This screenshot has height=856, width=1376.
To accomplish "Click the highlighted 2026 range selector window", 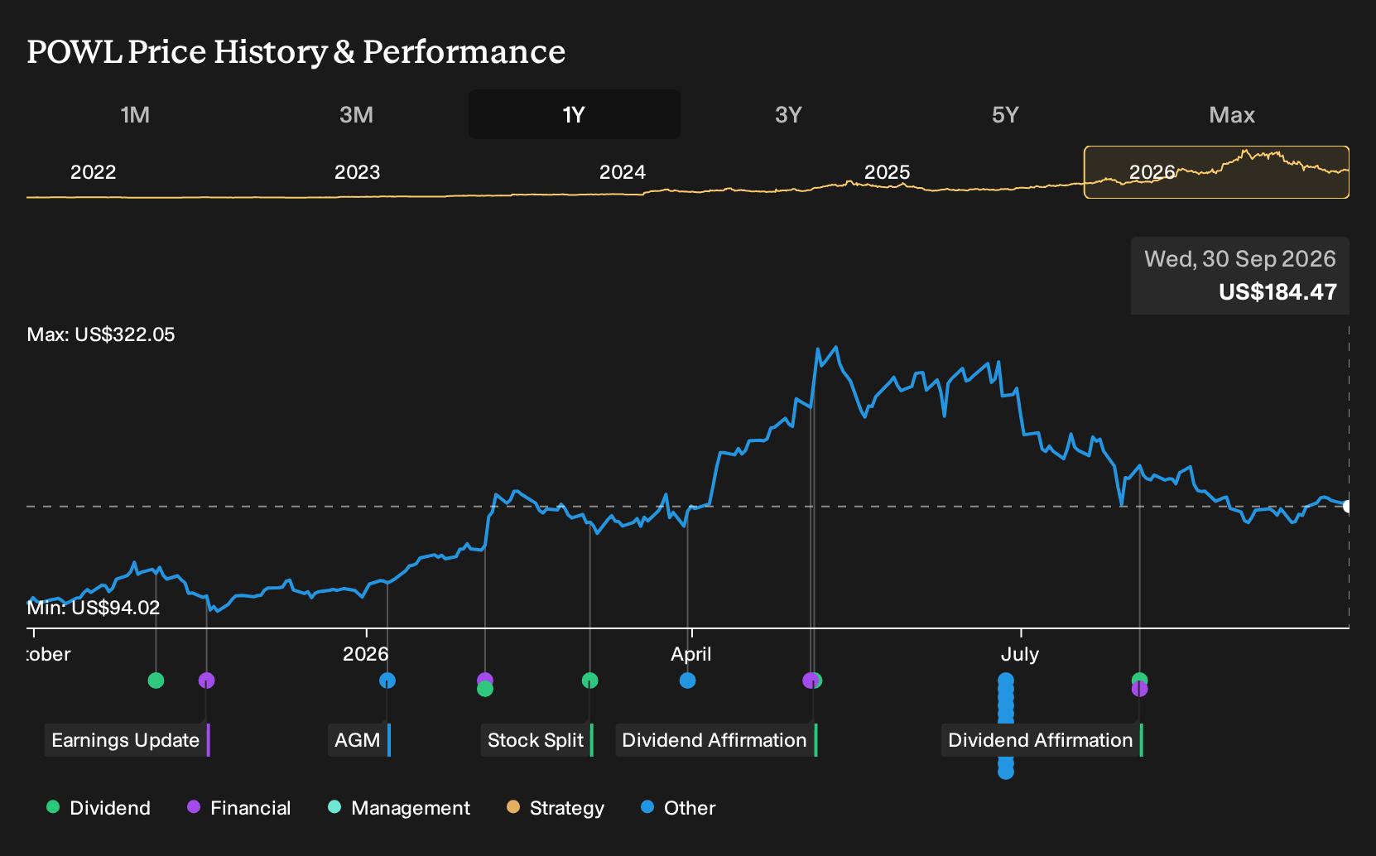I will point(1216,172).
